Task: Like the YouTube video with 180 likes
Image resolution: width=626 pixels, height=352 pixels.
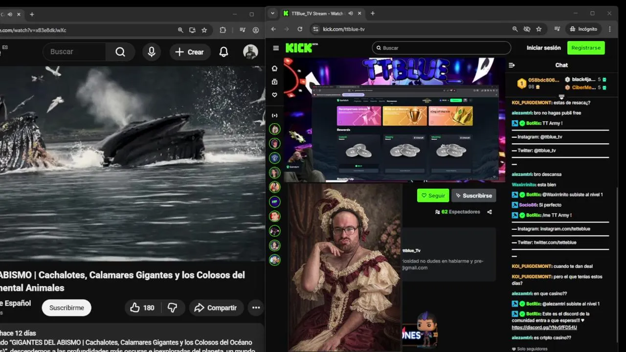Action: coord(142,308)
